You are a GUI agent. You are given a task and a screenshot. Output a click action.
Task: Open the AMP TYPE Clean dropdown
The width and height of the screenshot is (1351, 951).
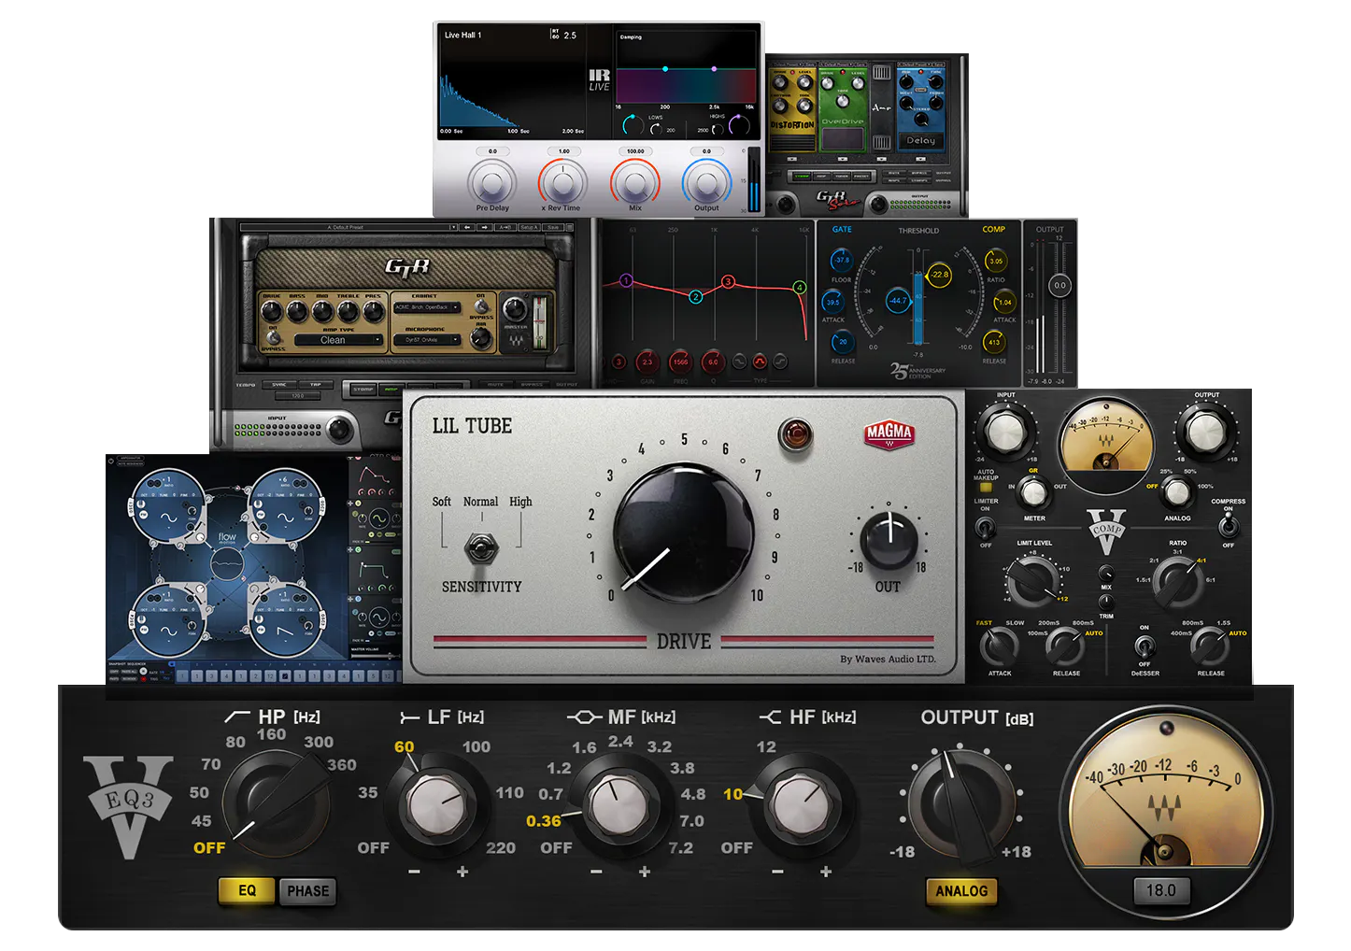(x=338, y=340)
